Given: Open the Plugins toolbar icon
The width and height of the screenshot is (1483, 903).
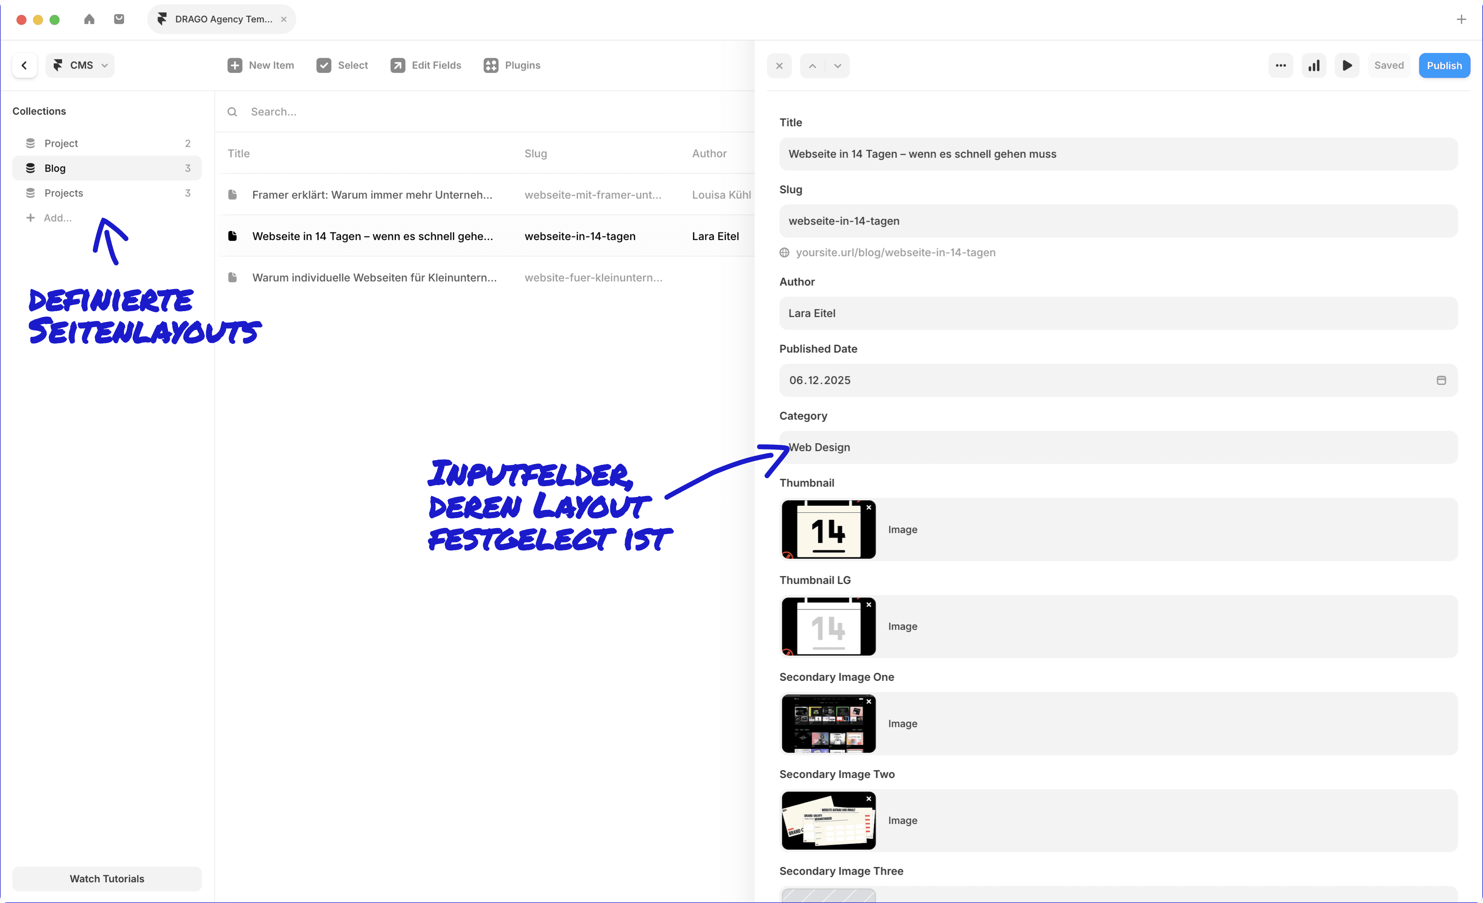Looking at the screenshot, I should 490,65.
